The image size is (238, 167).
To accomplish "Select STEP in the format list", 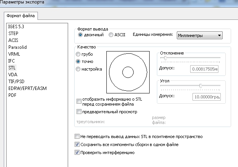I will tap(13, 34).
